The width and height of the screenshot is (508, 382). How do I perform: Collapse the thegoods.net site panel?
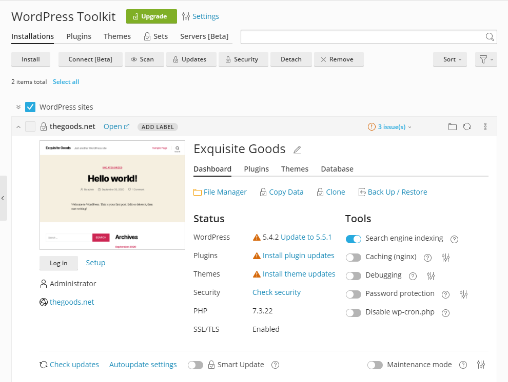[18, 127]
